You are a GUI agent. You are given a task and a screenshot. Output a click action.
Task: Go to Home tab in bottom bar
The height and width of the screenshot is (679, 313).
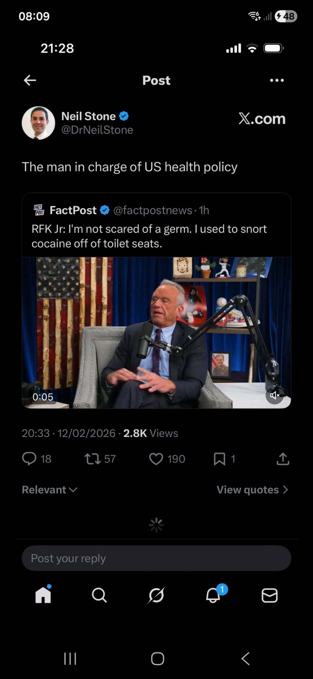pyautogui.click(x=43, y=595)
